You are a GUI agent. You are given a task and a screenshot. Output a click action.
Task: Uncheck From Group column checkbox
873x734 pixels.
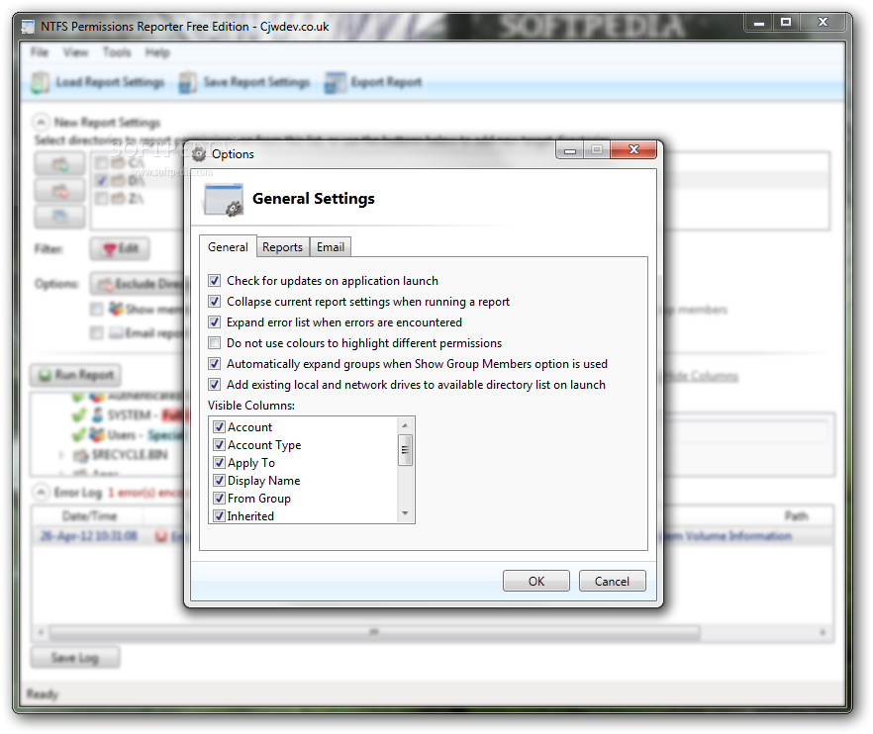click(220, 499)
